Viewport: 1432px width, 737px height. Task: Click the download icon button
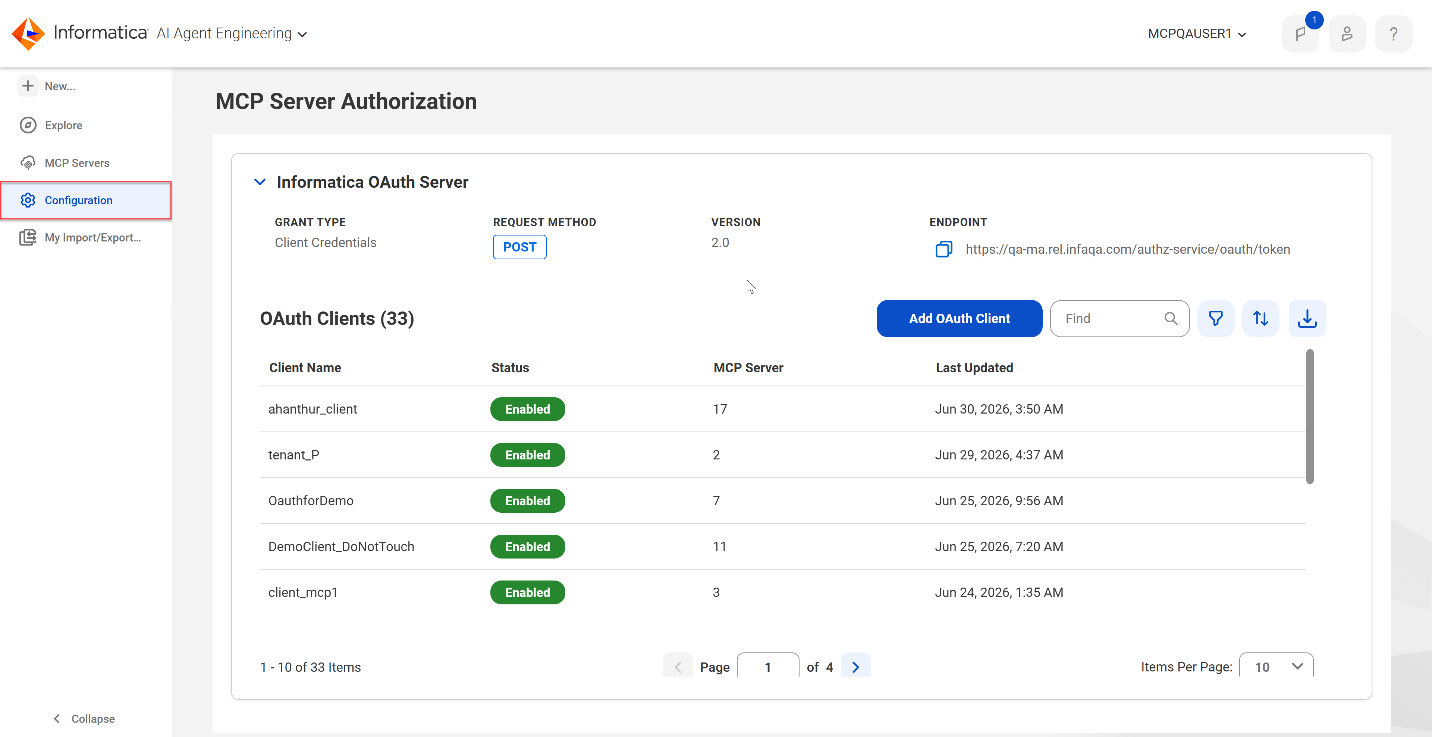coord(1307,319)
